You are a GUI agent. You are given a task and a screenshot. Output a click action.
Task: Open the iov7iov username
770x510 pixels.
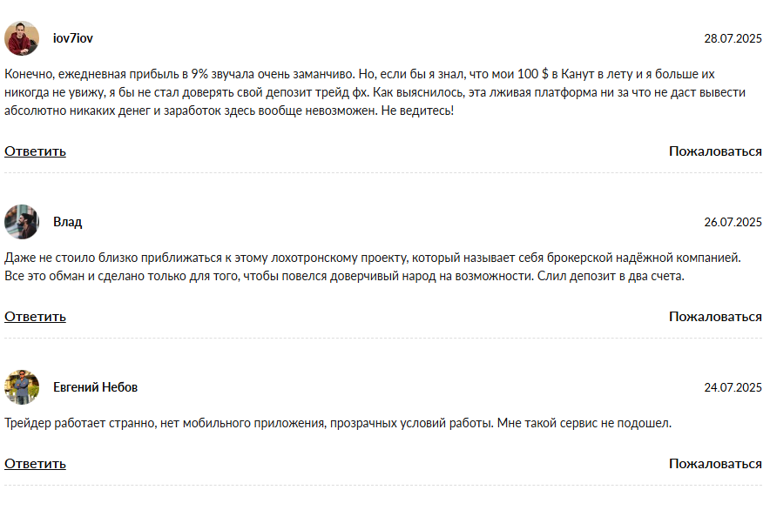pos(72,38)
